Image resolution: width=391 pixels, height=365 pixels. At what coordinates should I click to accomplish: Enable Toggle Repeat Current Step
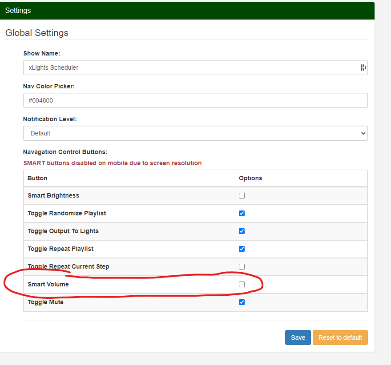(242, 266)
